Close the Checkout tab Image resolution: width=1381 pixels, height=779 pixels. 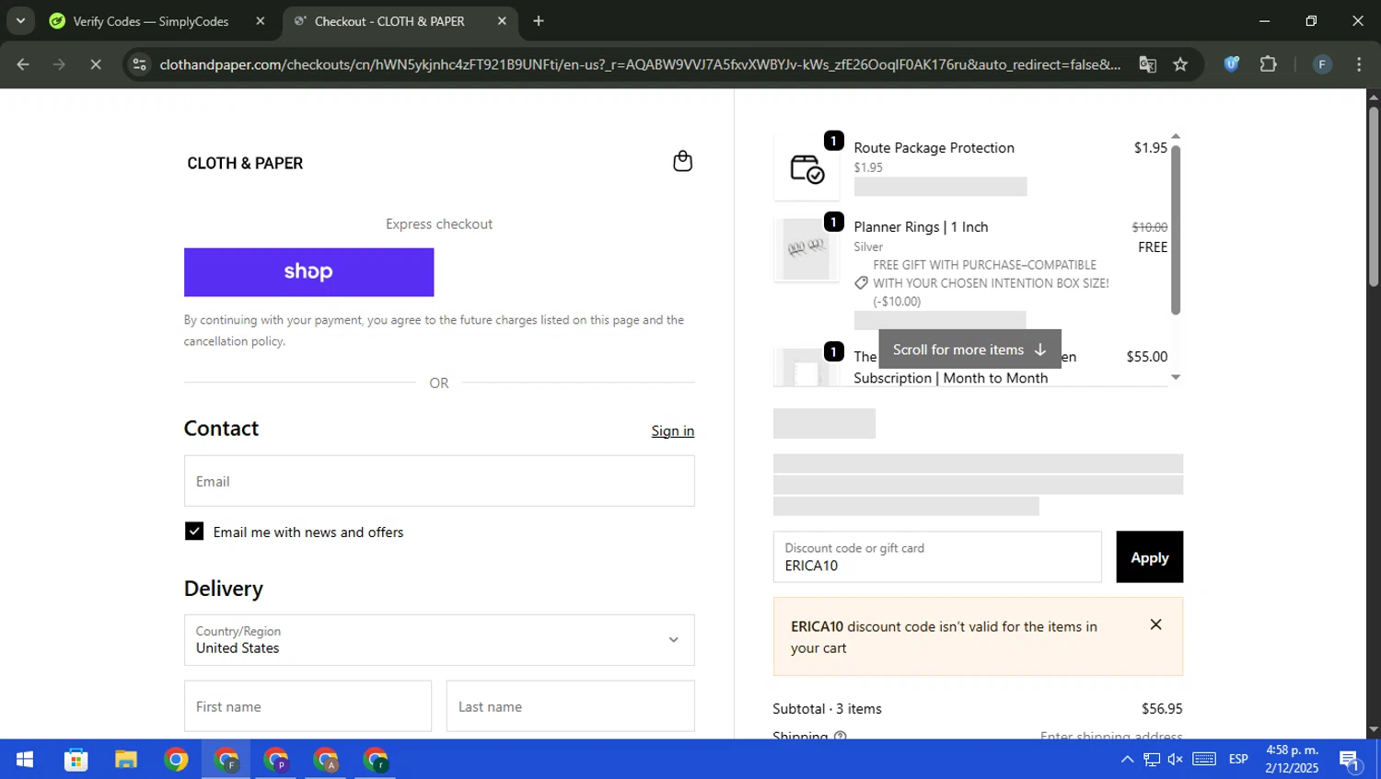point(502,21)
